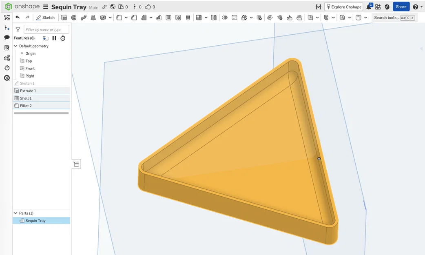This screenshot has height=255, width=425.
Task: Select the Frame tool
Action: (326, 18)
